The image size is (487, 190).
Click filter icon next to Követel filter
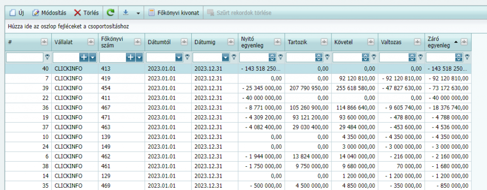[373, 57]
